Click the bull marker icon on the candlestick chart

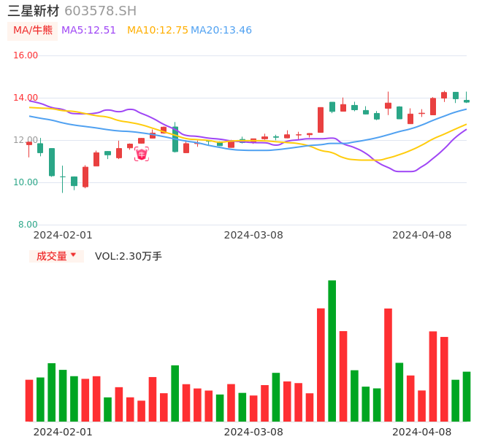[142, 154]
